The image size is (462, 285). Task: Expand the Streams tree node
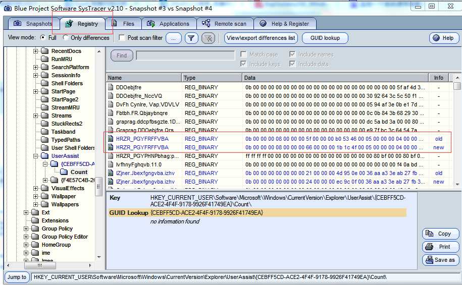(36, 116)
